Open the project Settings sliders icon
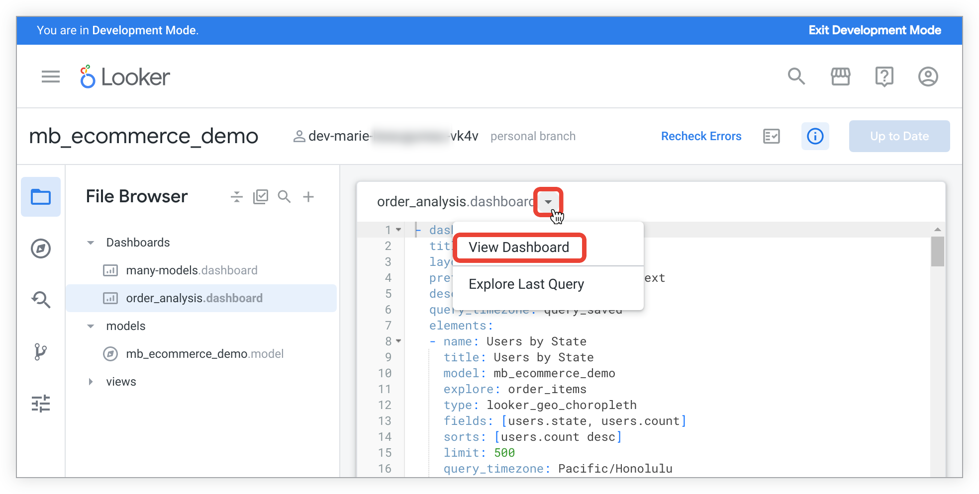Viewport: 979px width, 494px height. coord(41,404)
